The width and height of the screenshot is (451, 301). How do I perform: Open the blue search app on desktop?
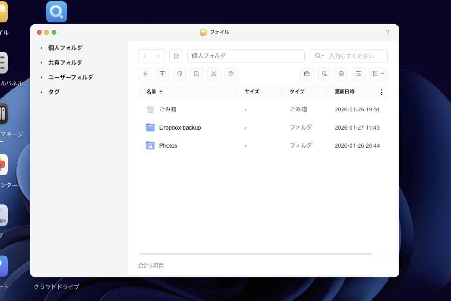[x=56, y=12]
